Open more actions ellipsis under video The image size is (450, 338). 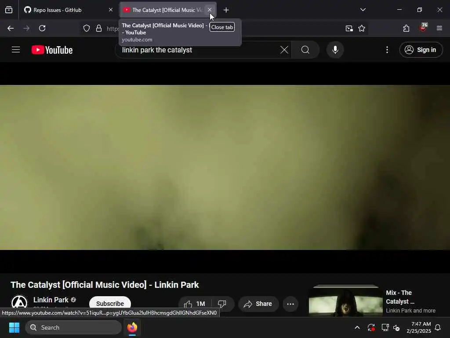tap(290, 304)
